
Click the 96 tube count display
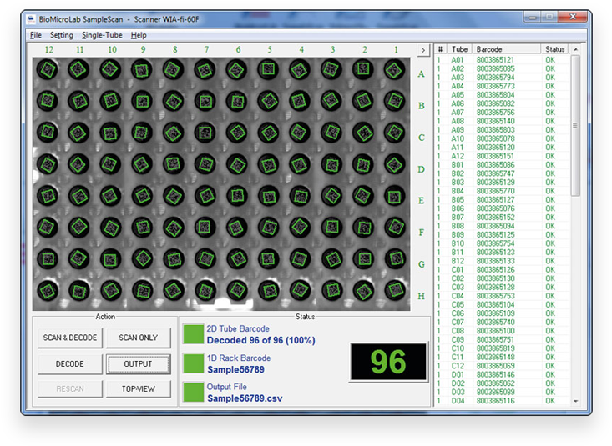pos(388,362)
